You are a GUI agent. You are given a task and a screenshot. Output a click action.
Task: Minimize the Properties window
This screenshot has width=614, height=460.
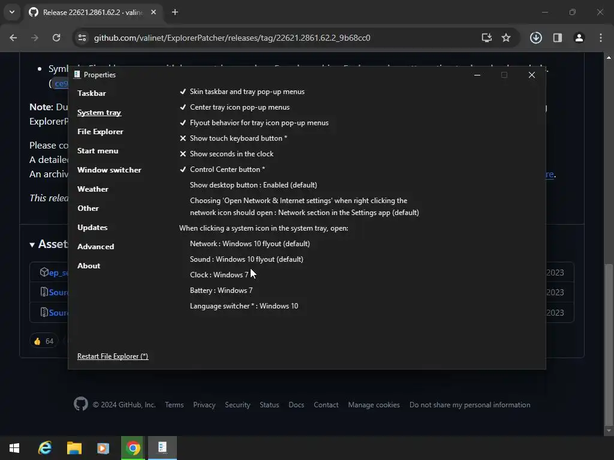point(477,75)
